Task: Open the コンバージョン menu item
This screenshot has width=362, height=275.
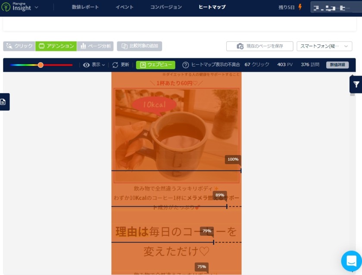Action: [166, 7]
